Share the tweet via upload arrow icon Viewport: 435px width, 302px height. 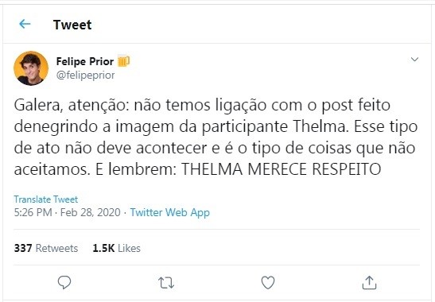[x=370, y=283]
